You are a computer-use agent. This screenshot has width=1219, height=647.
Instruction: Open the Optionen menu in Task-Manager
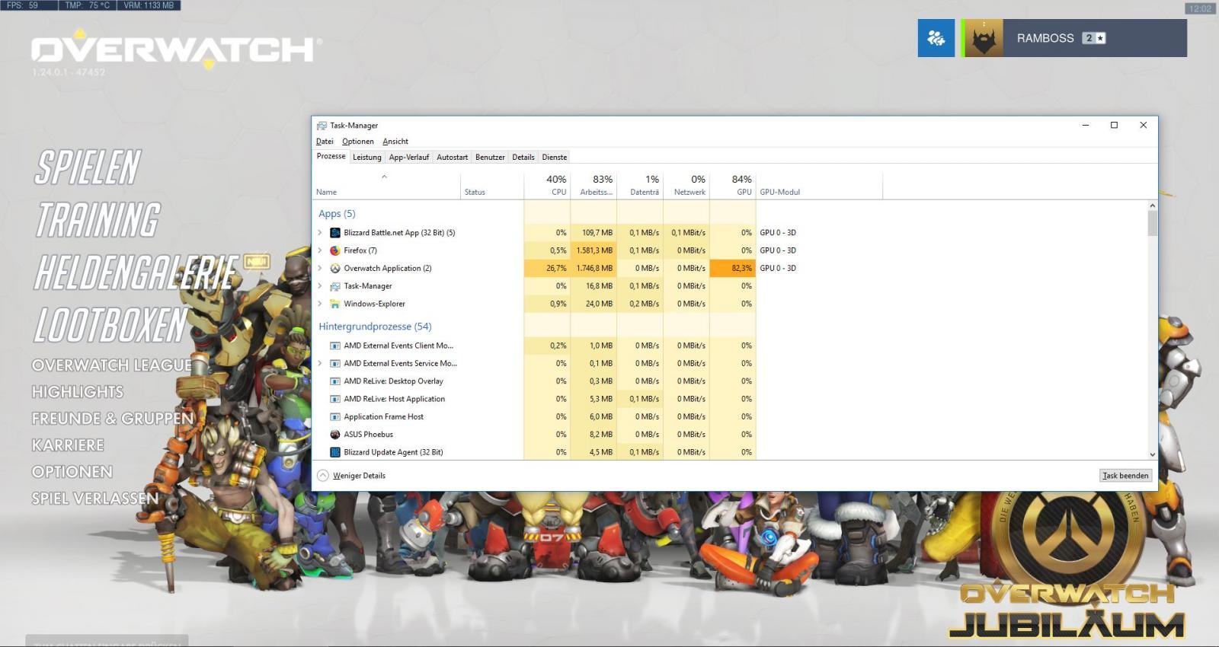coord(358,142)
